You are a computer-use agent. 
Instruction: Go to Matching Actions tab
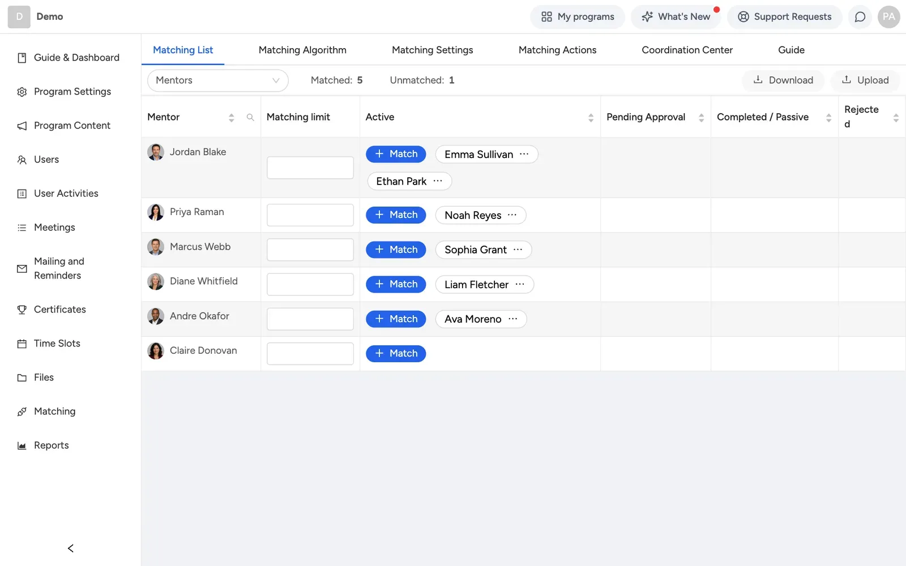(557, 50)
